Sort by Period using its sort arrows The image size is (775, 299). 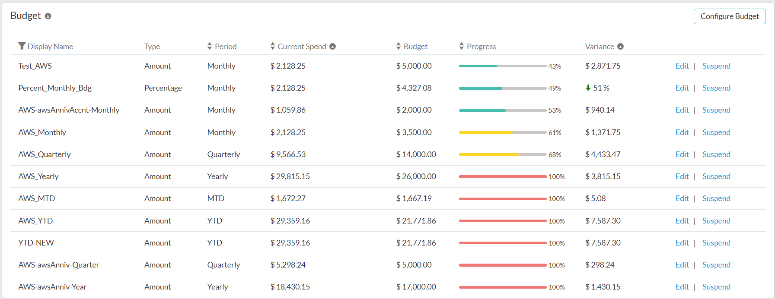tap(210, 46)
